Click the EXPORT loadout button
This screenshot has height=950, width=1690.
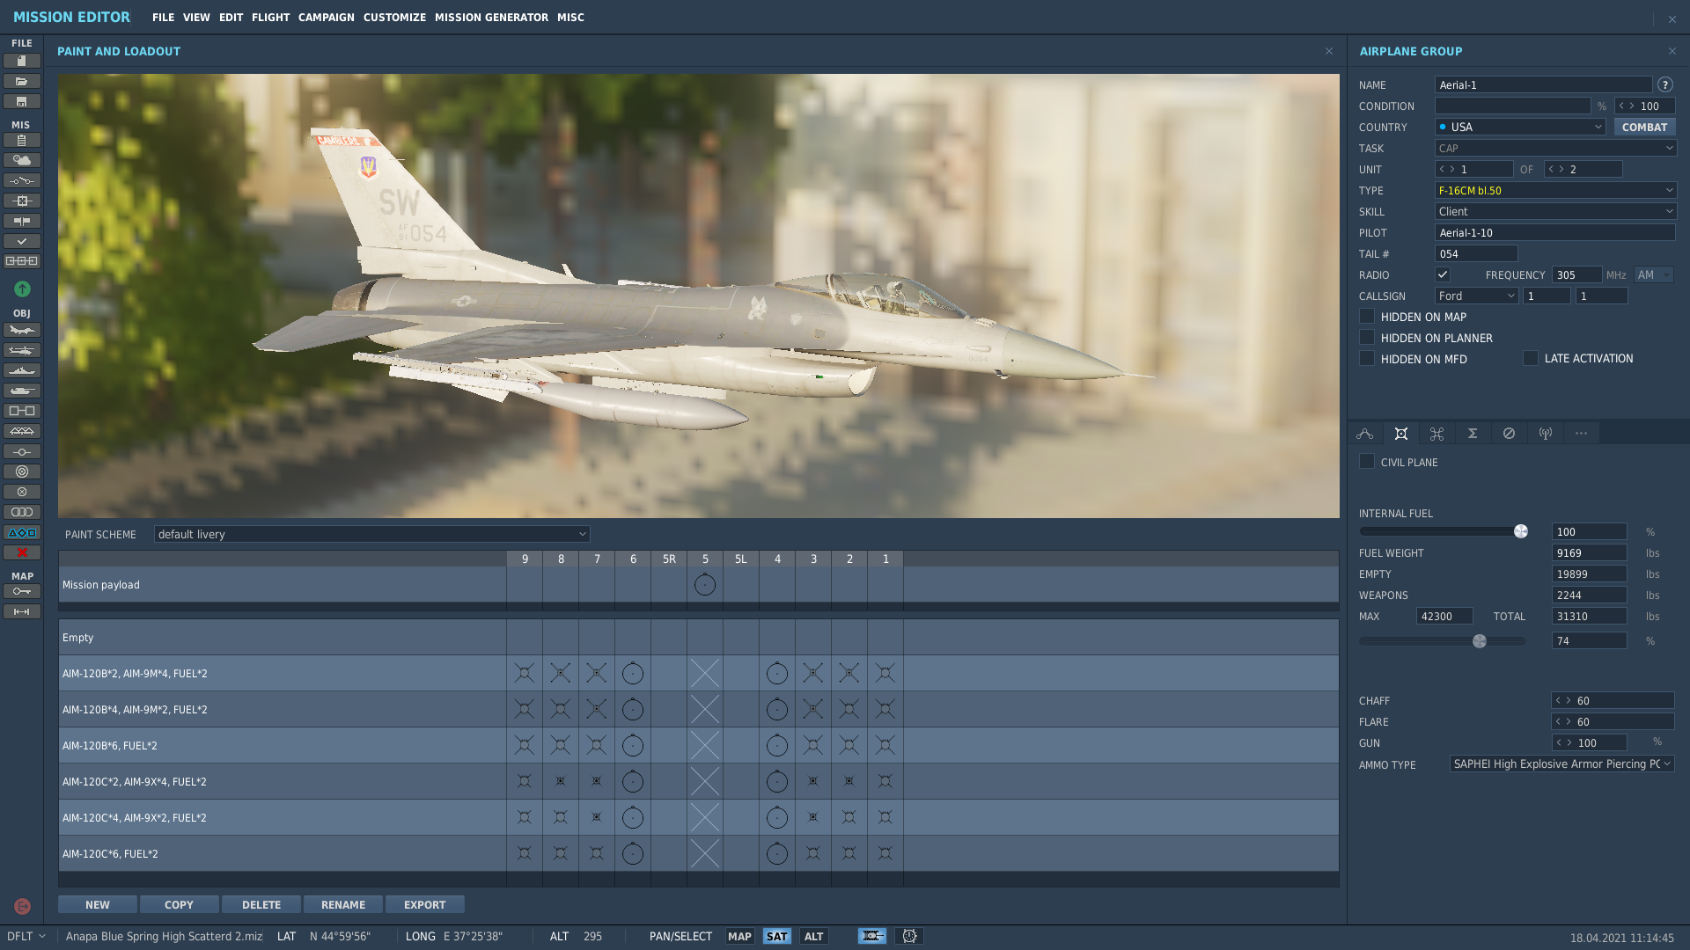(x=424, y=904)
